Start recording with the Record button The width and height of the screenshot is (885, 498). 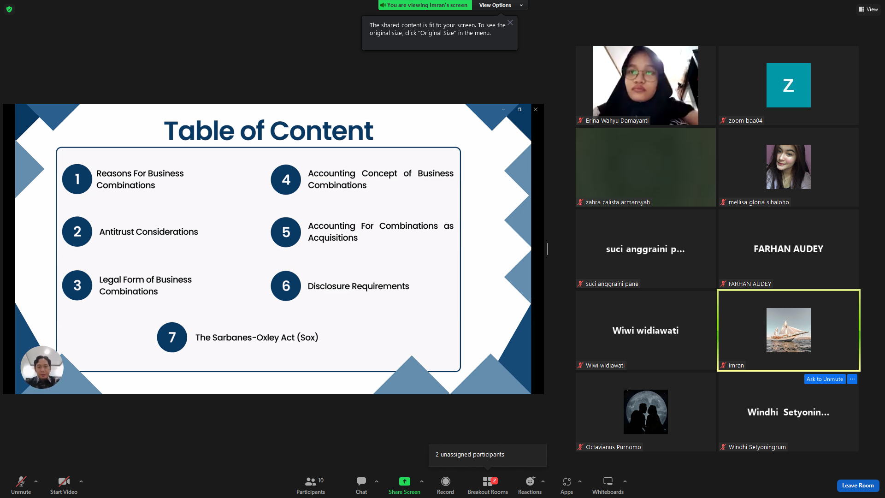(x=445, y=485)
